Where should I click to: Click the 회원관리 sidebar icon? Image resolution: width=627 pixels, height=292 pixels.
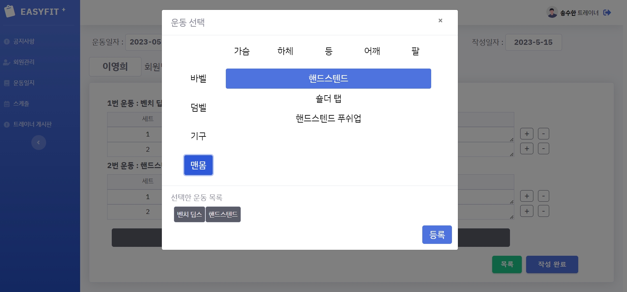[x=7, y=62]
